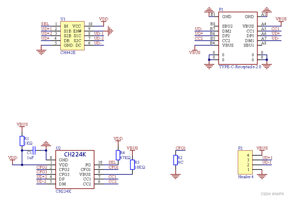This screenshot has width=290, height=199.
Task: Click the DM2 pin name in P1
Action: (x=227, y=31)
